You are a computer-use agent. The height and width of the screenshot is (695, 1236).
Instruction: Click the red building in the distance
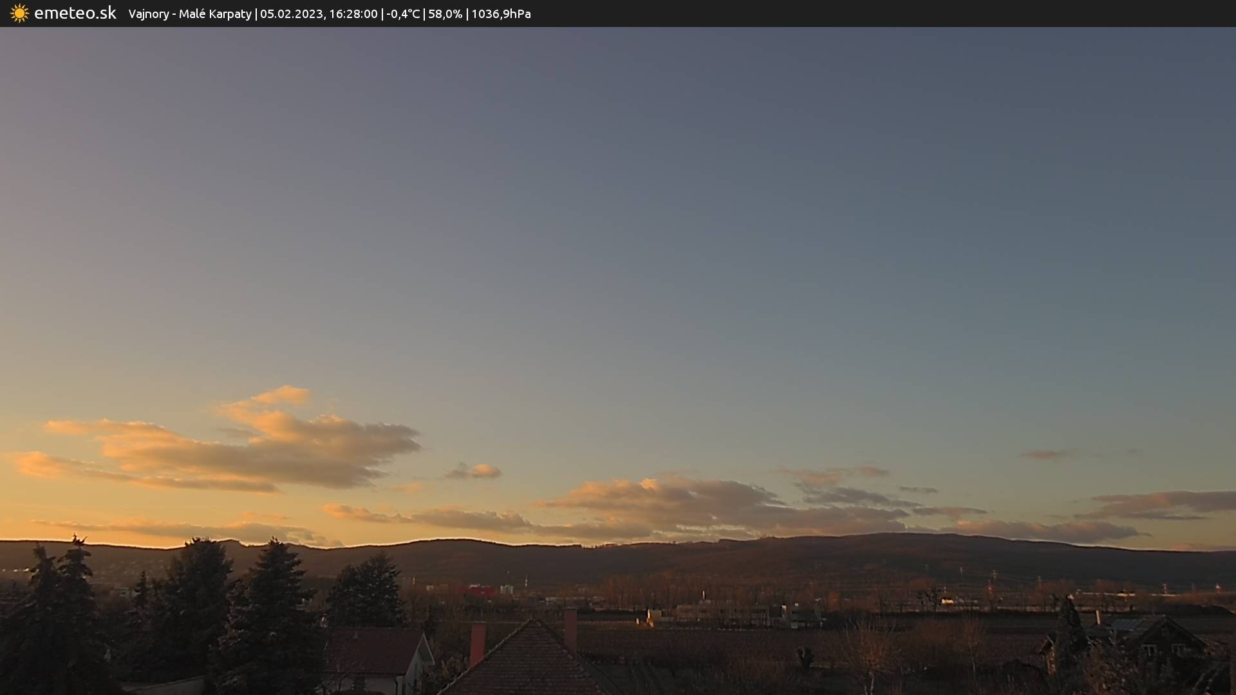(x=477, y=590)
